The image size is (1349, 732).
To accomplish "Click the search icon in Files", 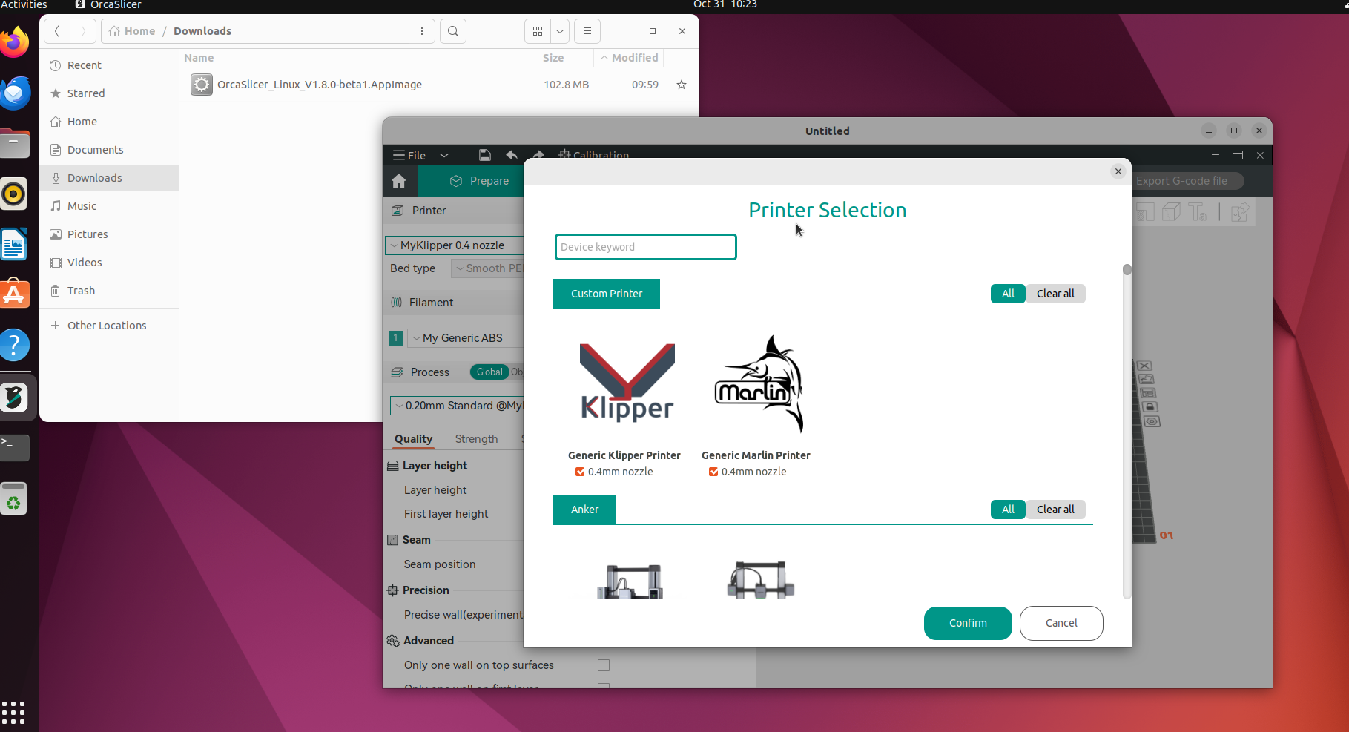I will (453, 31).
